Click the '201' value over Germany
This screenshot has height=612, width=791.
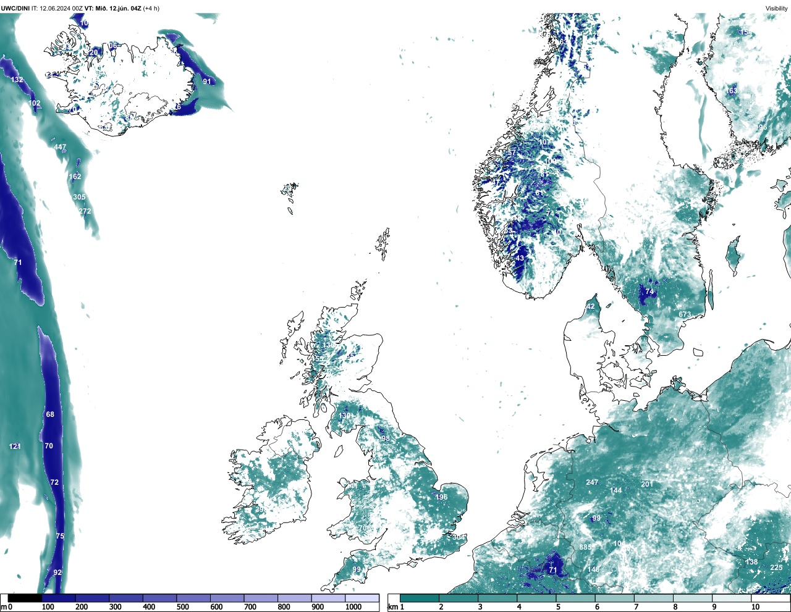pos(647,484)
